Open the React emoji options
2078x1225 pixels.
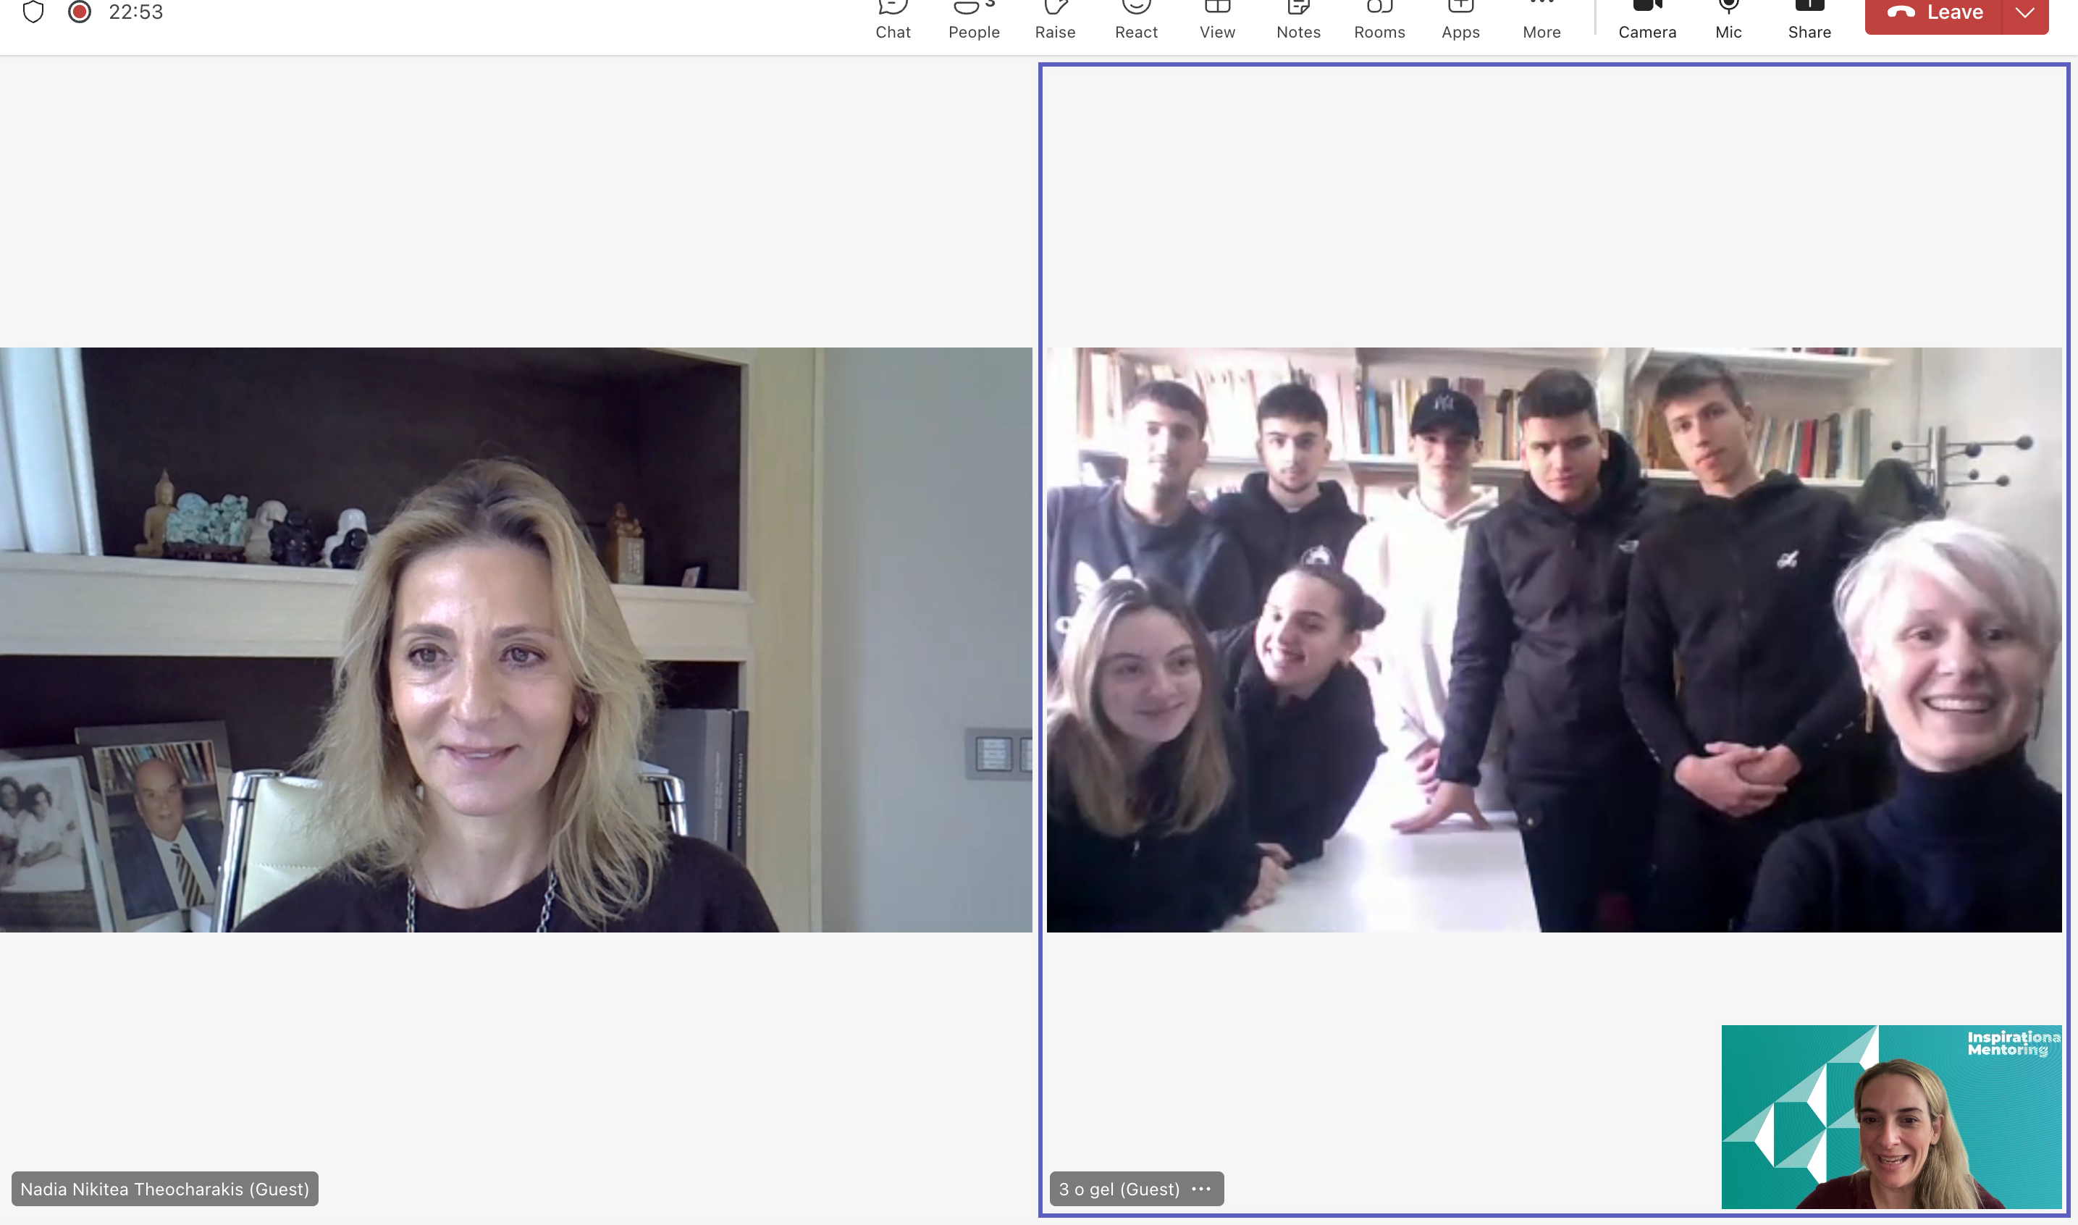pos(1135,18)
